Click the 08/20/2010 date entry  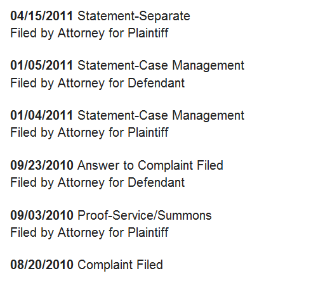click(42, 265)
